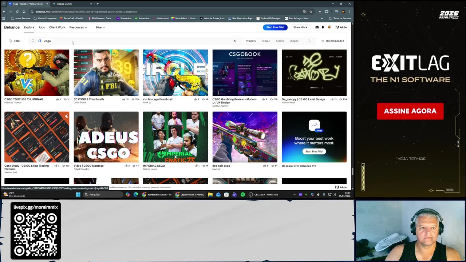The height and width of the screenshot is (262, 466).
Task: Clear the search with the X icon
Action: coord(234,41)
